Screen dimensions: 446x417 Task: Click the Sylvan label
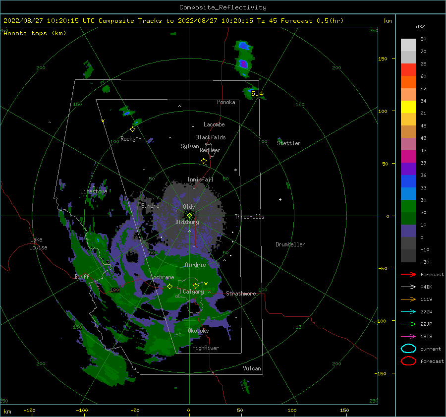190,146
